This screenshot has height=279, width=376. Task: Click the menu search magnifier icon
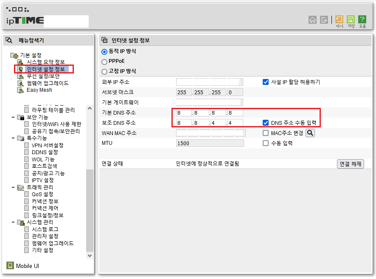(9, 40)
